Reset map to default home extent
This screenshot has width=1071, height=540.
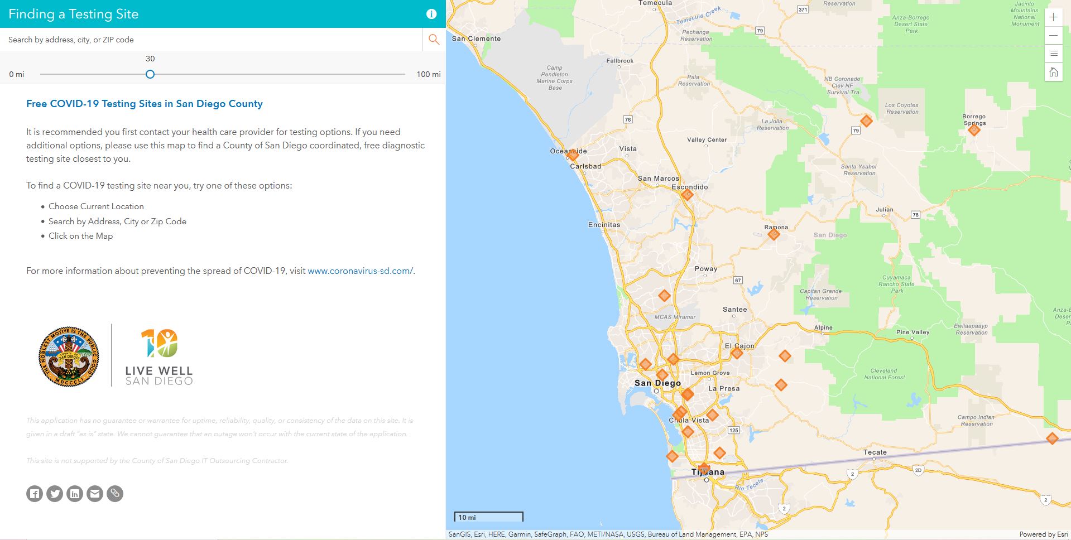pos(1053,72)
